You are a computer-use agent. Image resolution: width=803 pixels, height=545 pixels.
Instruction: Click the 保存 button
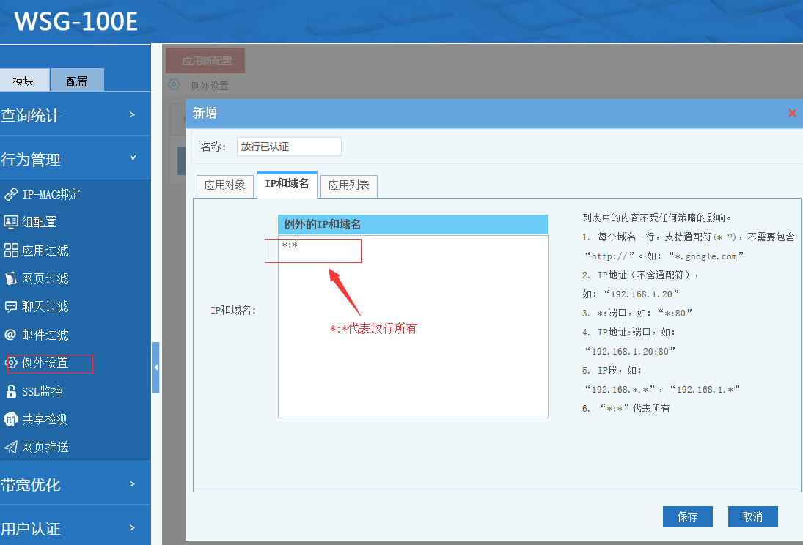pos(687,517)
